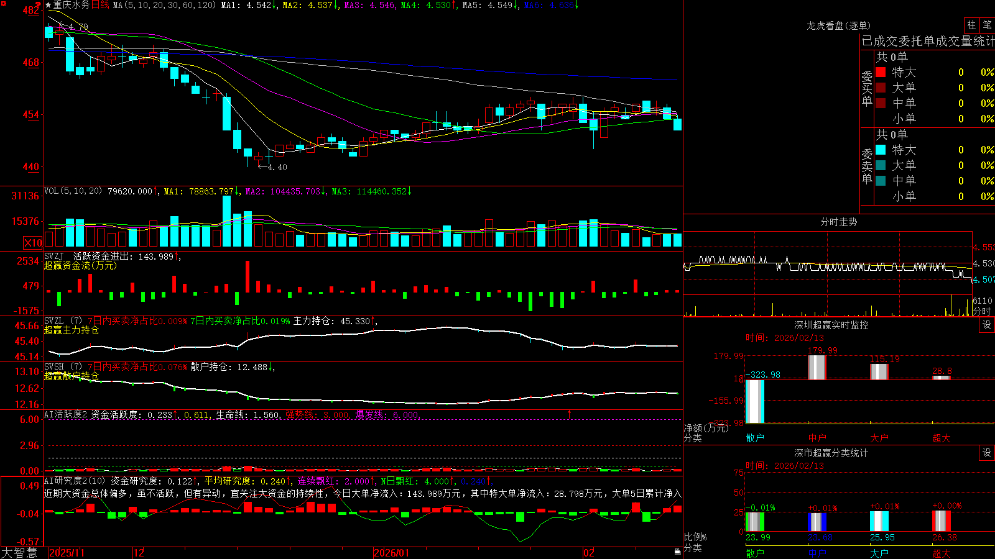This screenshot has width=995, height=559.
Task: Click the MA(5,10,20,30,60,120) indicator label
Action: click(164, 5)
